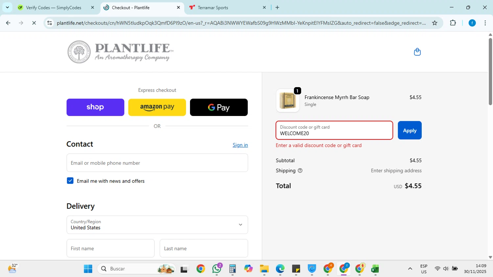Image resolution: width=493 pixels, height=277 pixels.
Task: Click the Sign in link
Action: (240, 145)
